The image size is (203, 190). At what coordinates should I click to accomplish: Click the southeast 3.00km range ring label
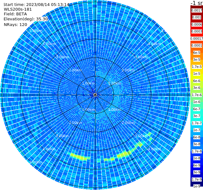[141, 136]
